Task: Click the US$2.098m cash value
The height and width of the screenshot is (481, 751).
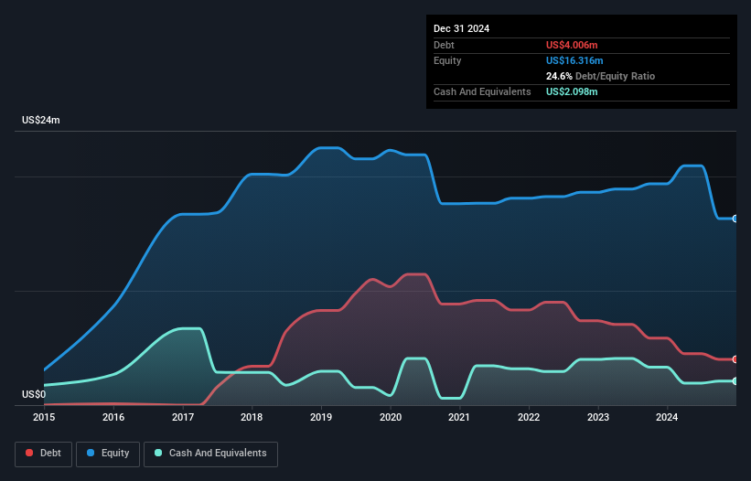Action: coord(572,91)
